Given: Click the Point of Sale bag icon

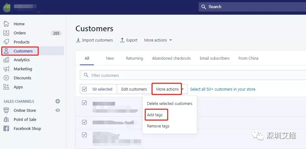Looking at the screenshot, I should 6,119.
